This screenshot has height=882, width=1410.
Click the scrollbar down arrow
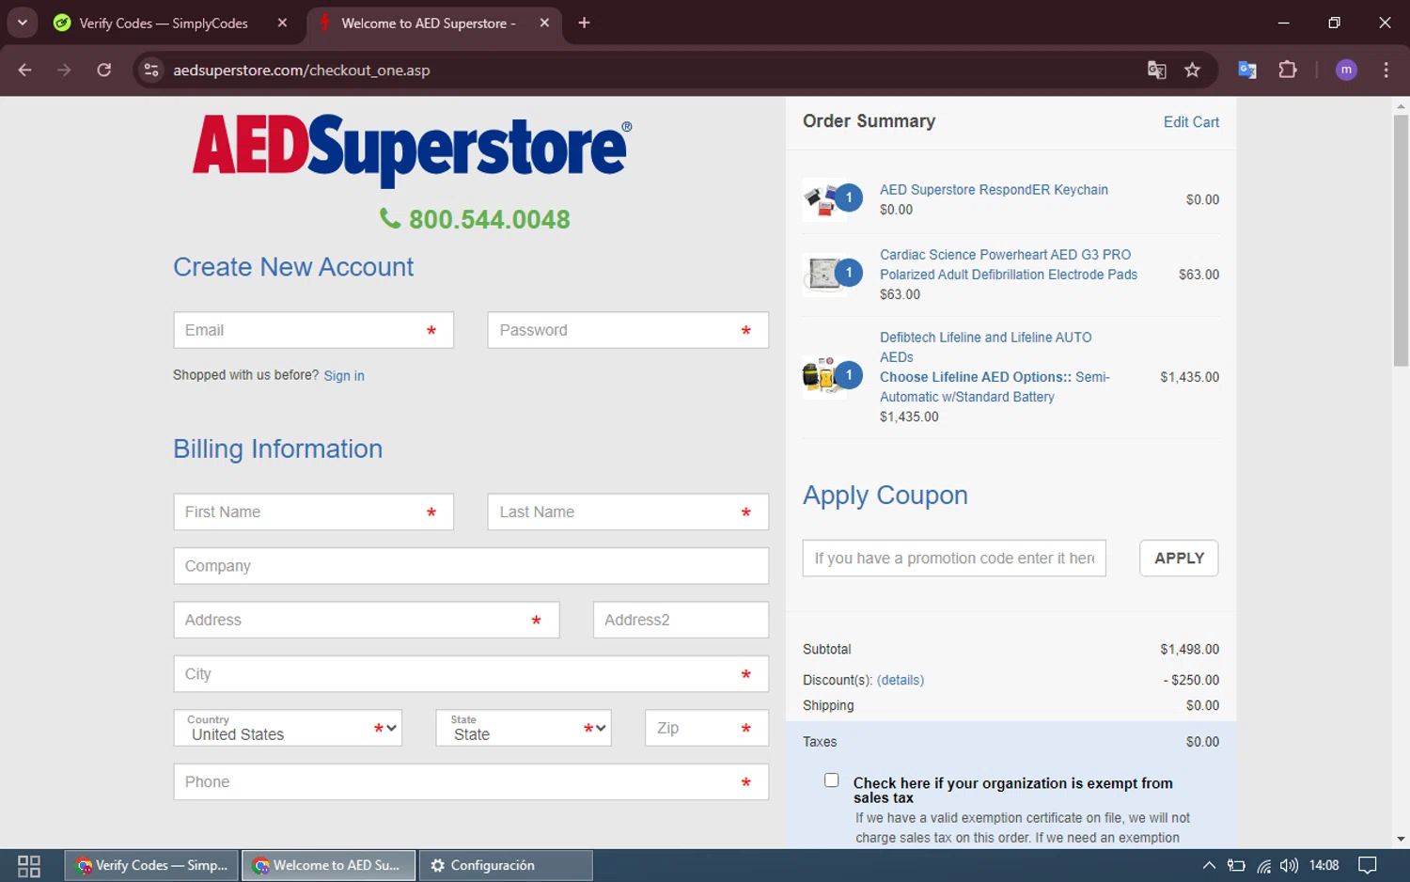click(x=1401, y=839)
